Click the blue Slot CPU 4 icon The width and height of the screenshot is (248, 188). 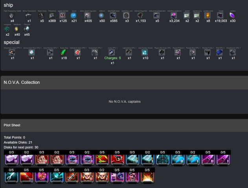(x=219, y=53)
